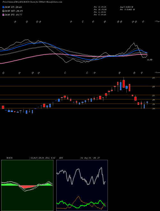Click the 25 price axis label

(153, 78)
